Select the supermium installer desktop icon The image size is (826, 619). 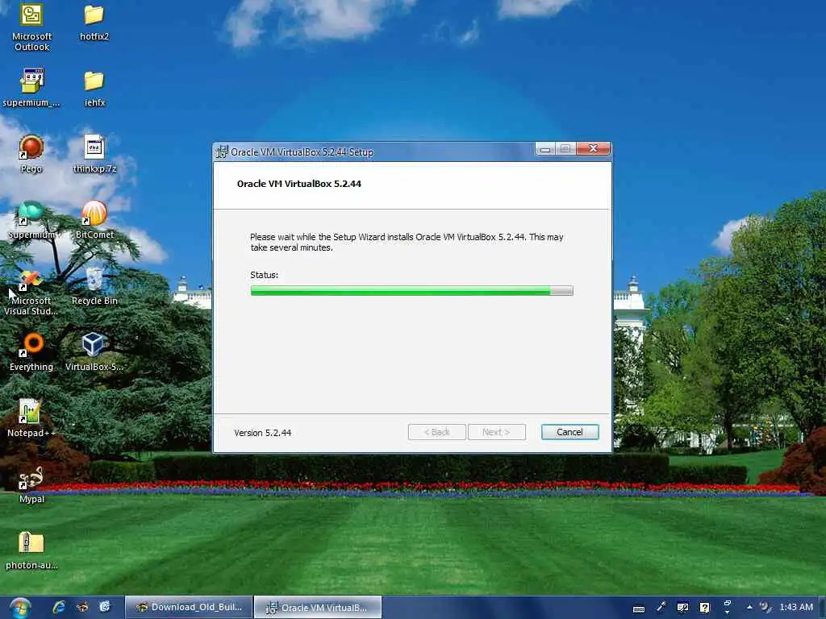pos(31,87)
